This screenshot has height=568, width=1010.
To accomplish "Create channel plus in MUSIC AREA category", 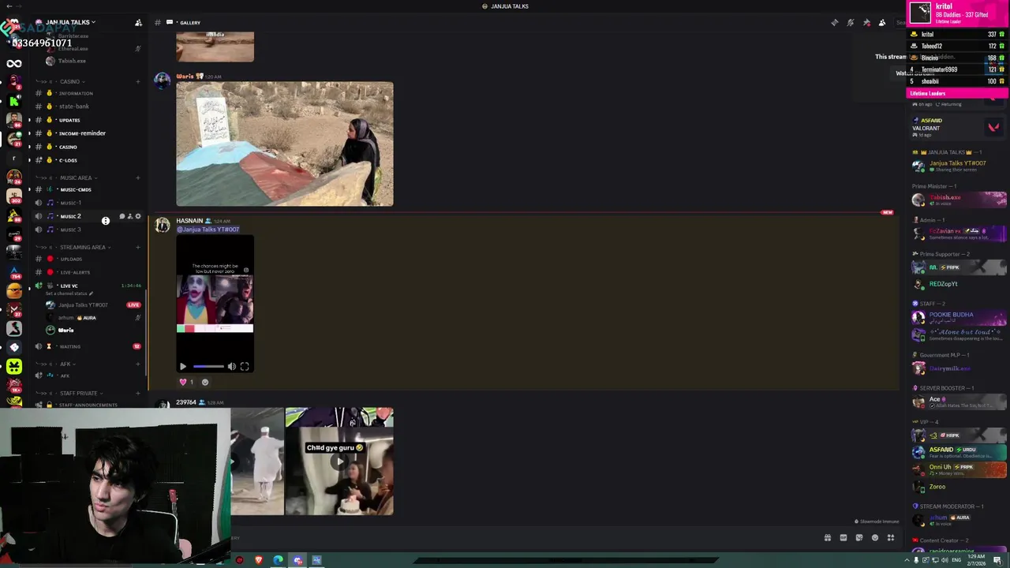I will pos(137,177).
